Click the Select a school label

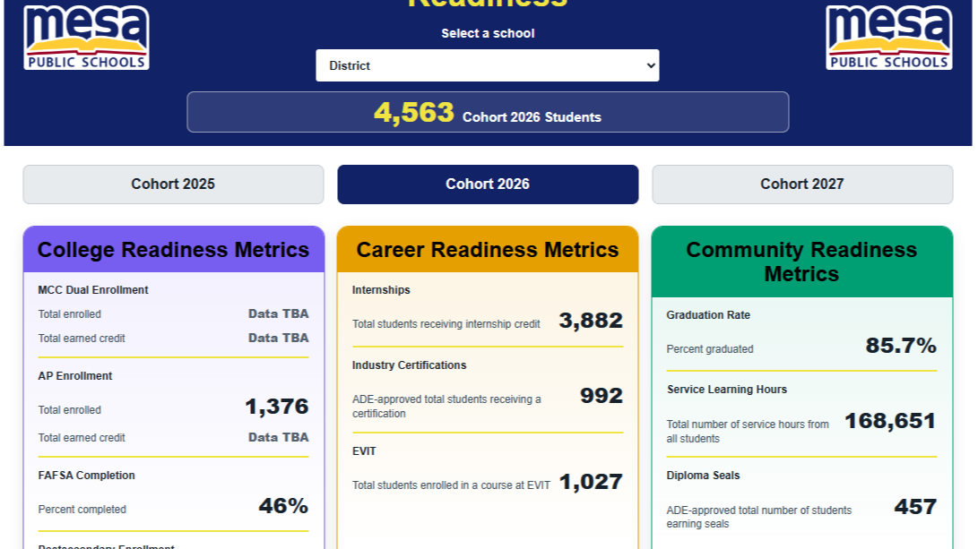pos(488,34)
